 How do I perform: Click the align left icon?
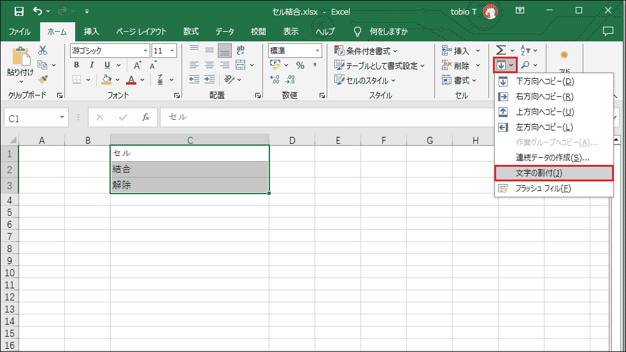click(x=194, y=65)
